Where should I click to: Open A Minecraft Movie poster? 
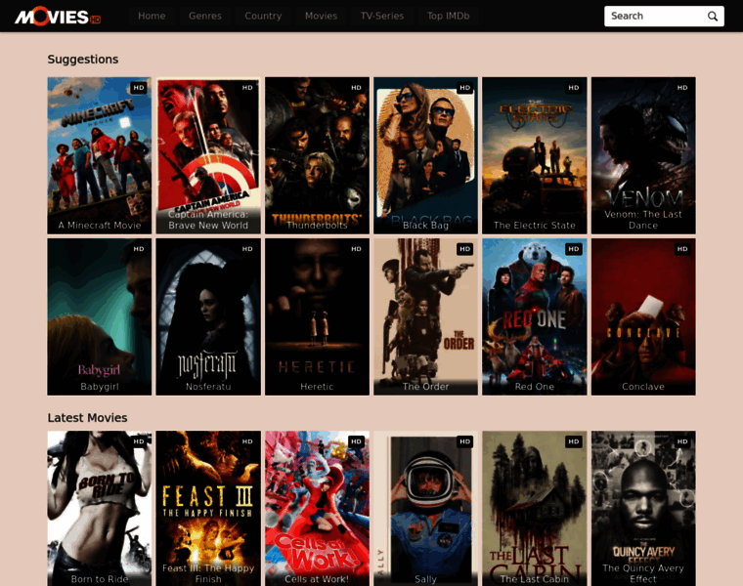tap(100, 155)
